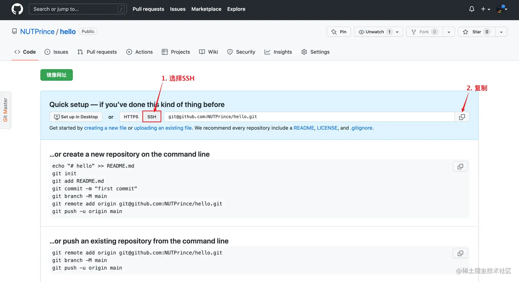Copy the SSH repository URL
519x282 pixels.
pos(462,117)
